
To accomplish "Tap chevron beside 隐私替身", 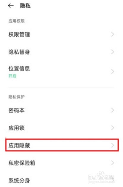I will [x=113, y=52].
